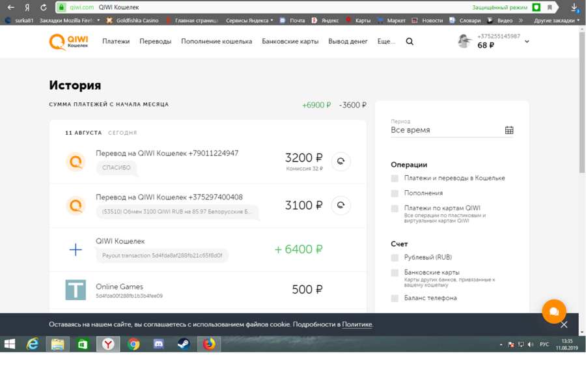Enable Платежи и переводы в Кошельке filter
The height and width of the screenshot is (366, 586).
click(395, 178)
